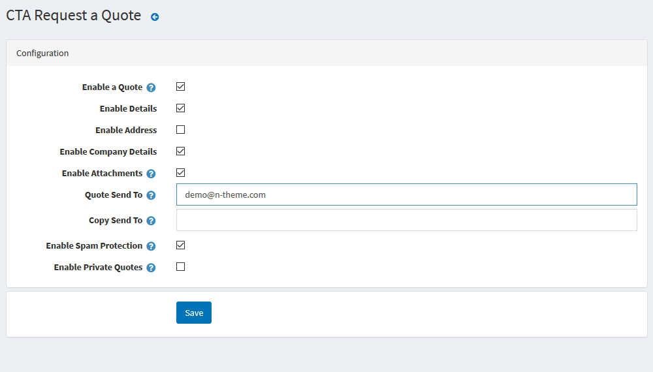Screen dimensions: 653x372
Task: Click the back arrow icon beside page title
Action: click(155, 17)
